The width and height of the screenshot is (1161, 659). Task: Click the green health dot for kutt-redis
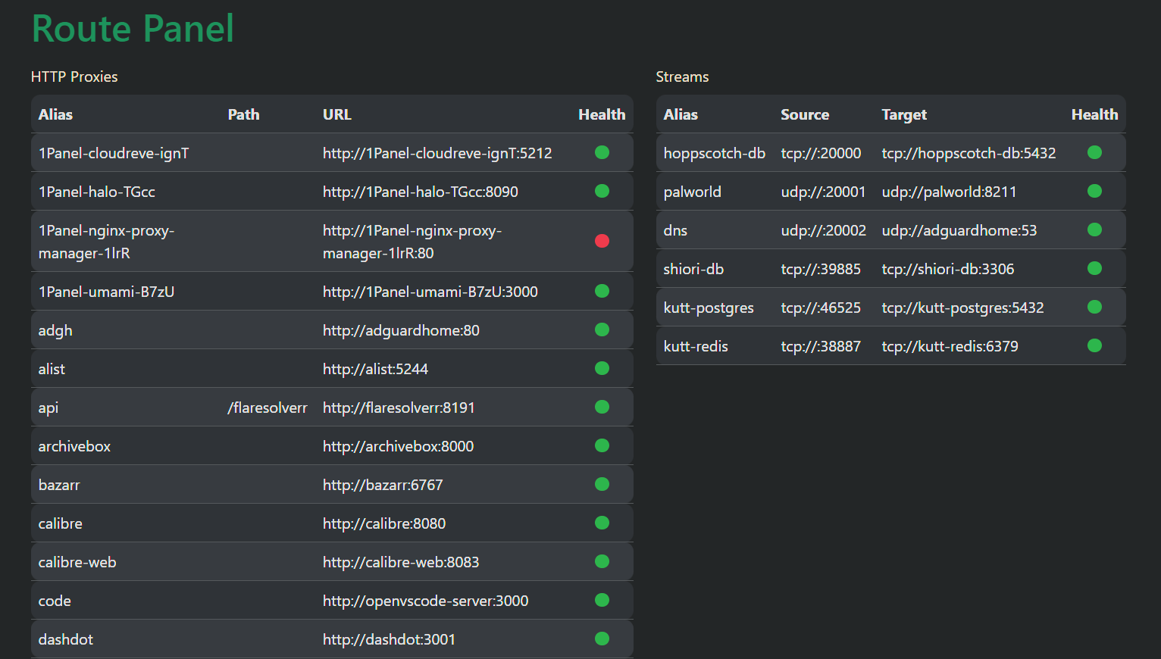point(1094,345)
